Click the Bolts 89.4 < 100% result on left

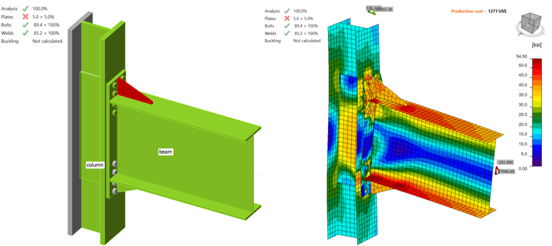point(46,25)
